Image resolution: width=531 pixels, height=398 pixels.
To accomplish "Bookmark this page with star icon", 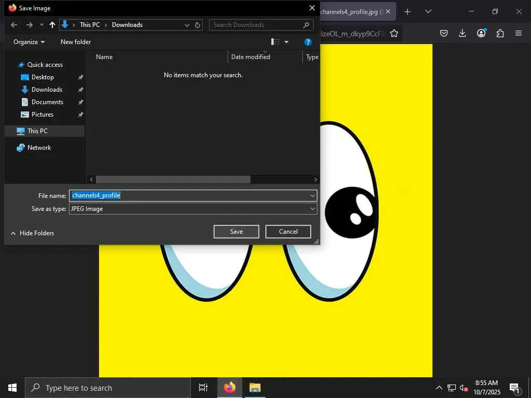I will (394, 34).
